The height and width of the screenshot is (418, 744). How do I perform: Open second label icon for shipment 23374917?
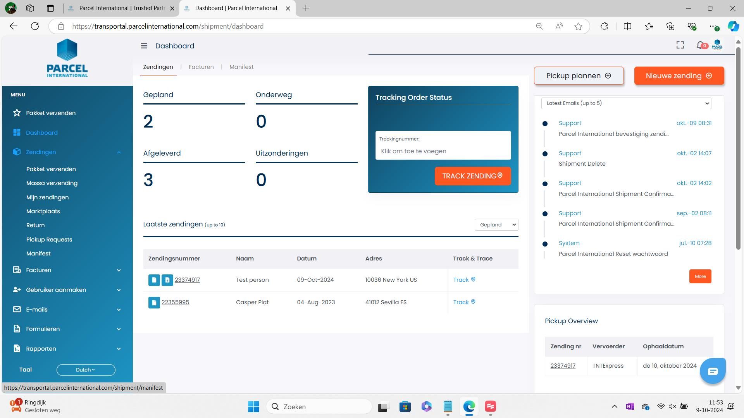pos(167,280)
